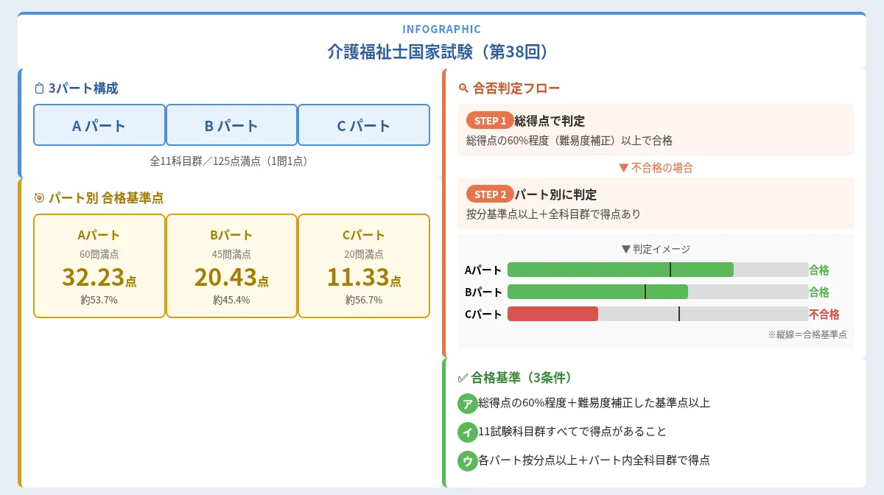Screen dimensions: 884x495
Task: Open the Cパート 11.33点 score card
Action: [x=364, y=266]
